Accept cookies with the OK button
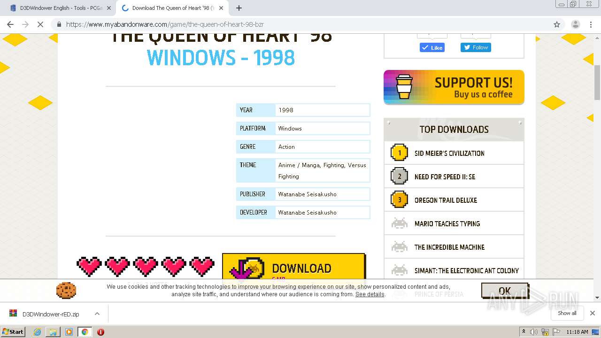The height and width of the screenshot is (338, 601). 505,291
